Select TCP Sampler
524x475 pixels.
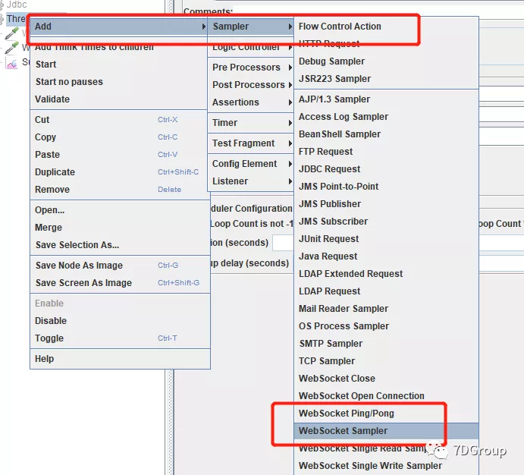[x=327, y=361]
